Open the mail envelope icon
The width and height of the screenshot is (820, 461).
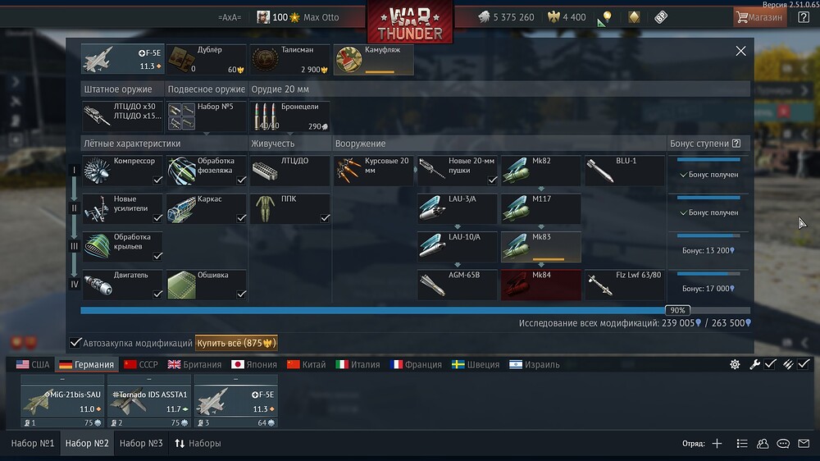pos(804,444)
